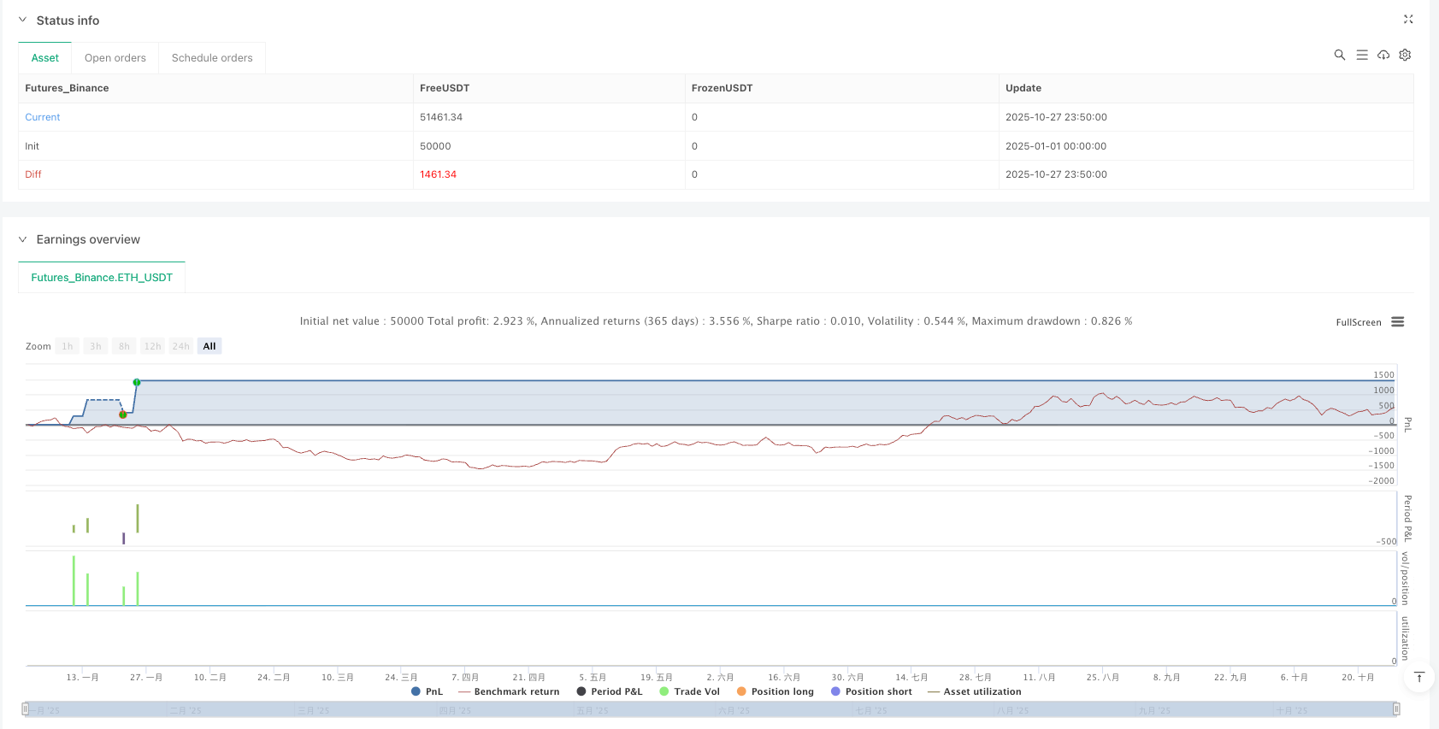Select the All zoom range button
Viewport: 1439px width, 729px height.
[x=209, y=346]
